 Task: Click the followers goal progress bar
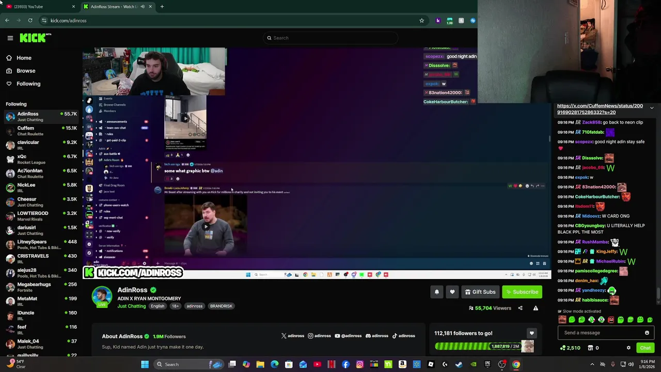[478, 346]
